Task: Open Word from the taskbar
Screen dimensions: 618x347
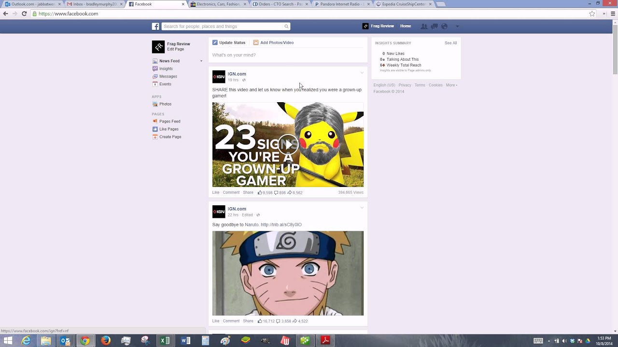Action: click(x=185, y=341)
